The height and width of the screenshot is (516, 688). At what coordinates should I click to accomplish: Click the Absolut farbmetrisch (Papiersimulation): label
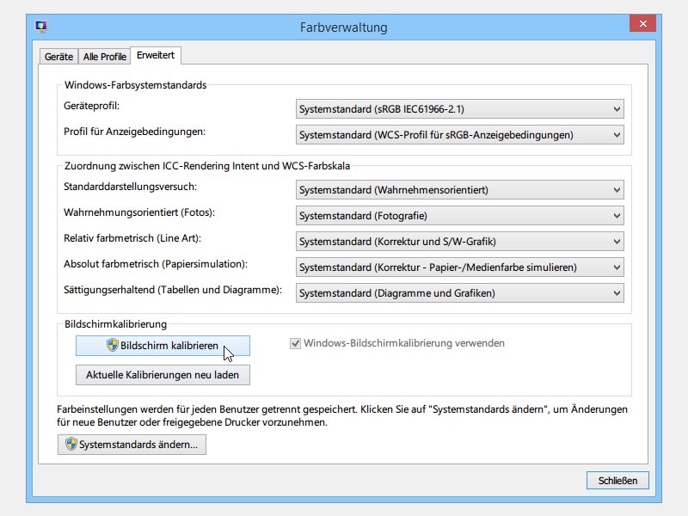coord(156,264)
